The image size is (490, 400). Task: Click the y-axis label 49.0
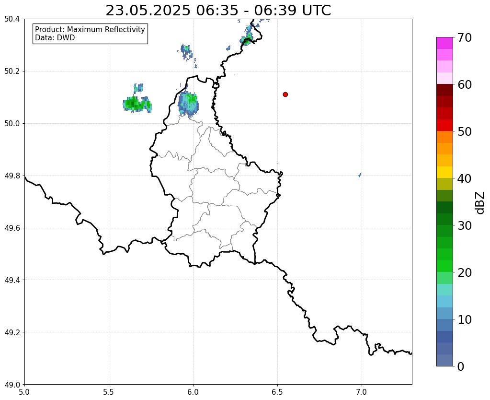coord(12,385)
